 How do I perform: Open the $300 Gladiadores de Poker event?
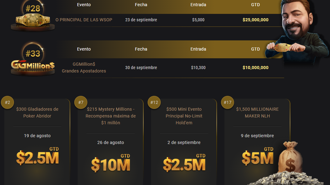tap(37, 113)
